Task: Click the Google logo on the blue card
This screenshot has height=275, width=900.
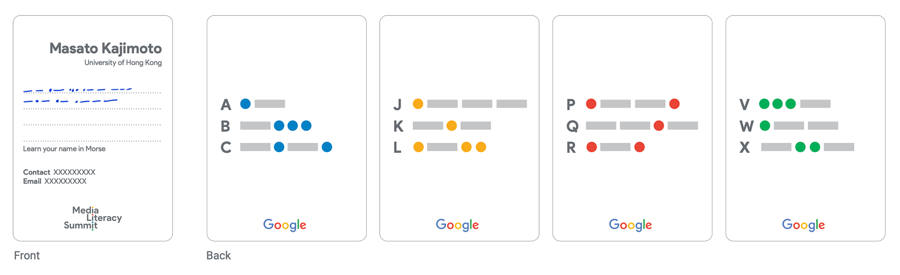Action: pyautogui.click(x=285, y=225)
